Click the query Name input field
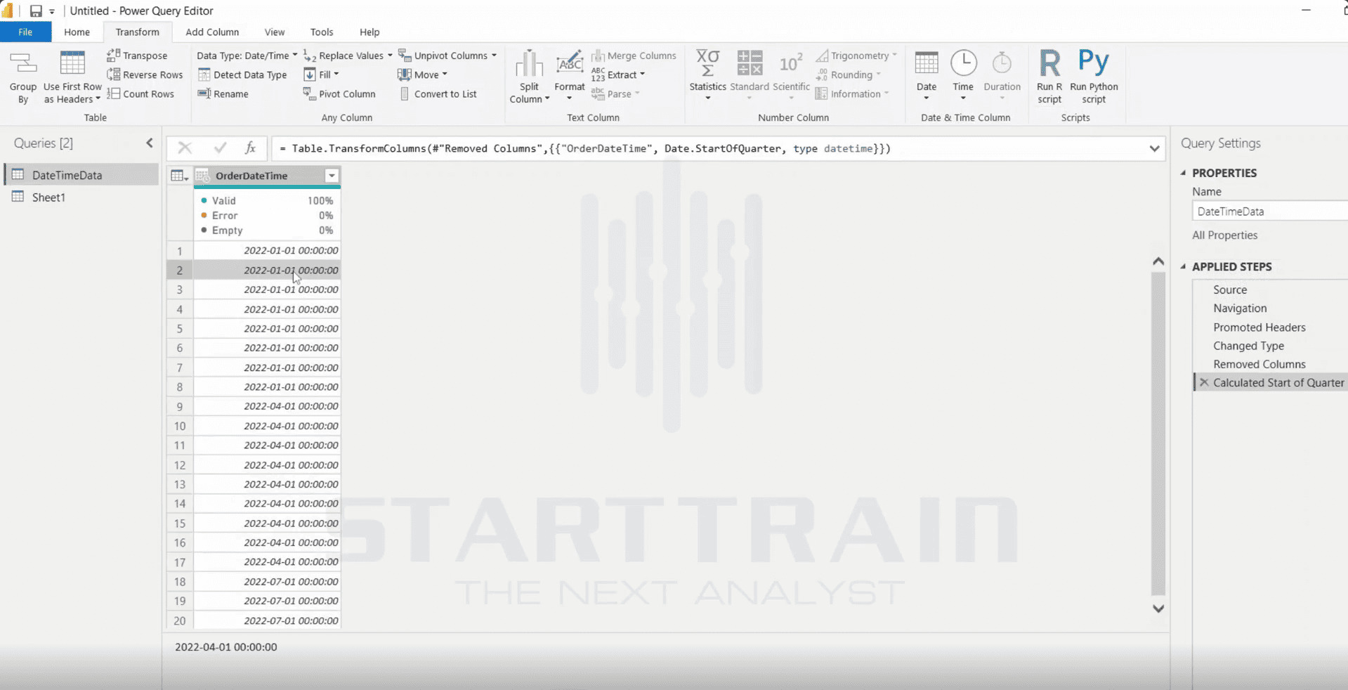 [x=1270, y=211]
